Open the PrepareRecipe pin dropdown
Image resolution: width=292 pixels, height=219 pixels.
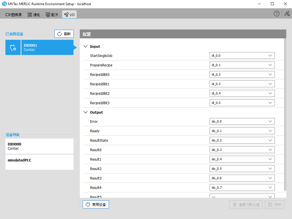point(242,65)
